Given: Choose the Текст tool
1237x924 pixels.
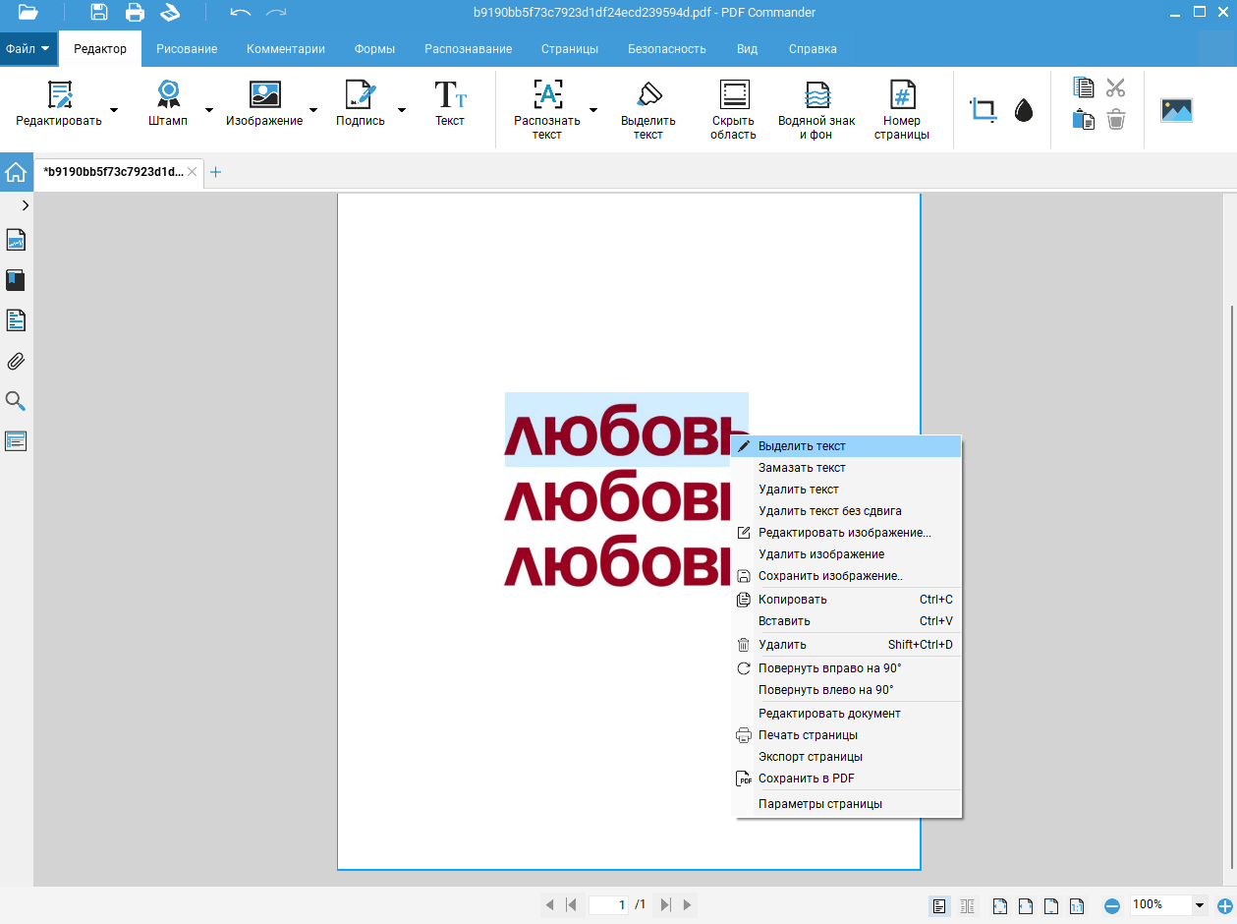Looking at the screenshot, I should point(450,104).
